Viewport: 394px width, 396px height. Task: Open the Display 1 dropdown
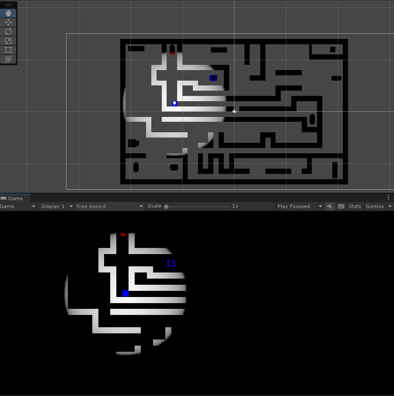click(x=56, y=206)
